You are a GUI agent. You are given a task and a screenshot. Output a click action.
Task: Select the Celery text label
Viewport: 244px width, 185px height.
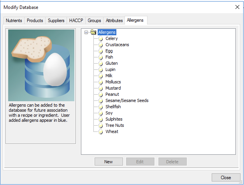coord(112,38)
